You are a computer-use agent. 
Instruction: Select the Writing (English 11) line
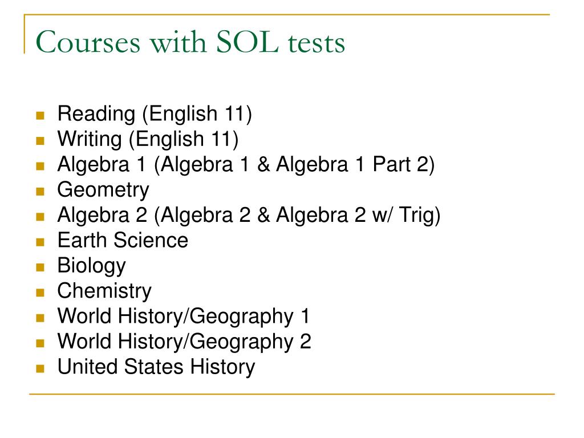(148, 139)
